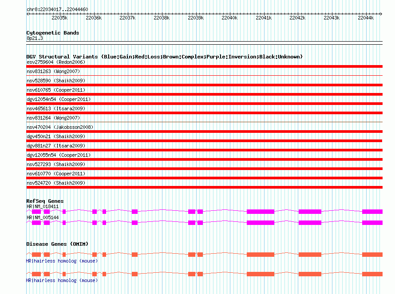The width and height of the screenshot is (395, 294).
Task: Select the red loss bar under dgv450n21
Action: click(204, 141)
